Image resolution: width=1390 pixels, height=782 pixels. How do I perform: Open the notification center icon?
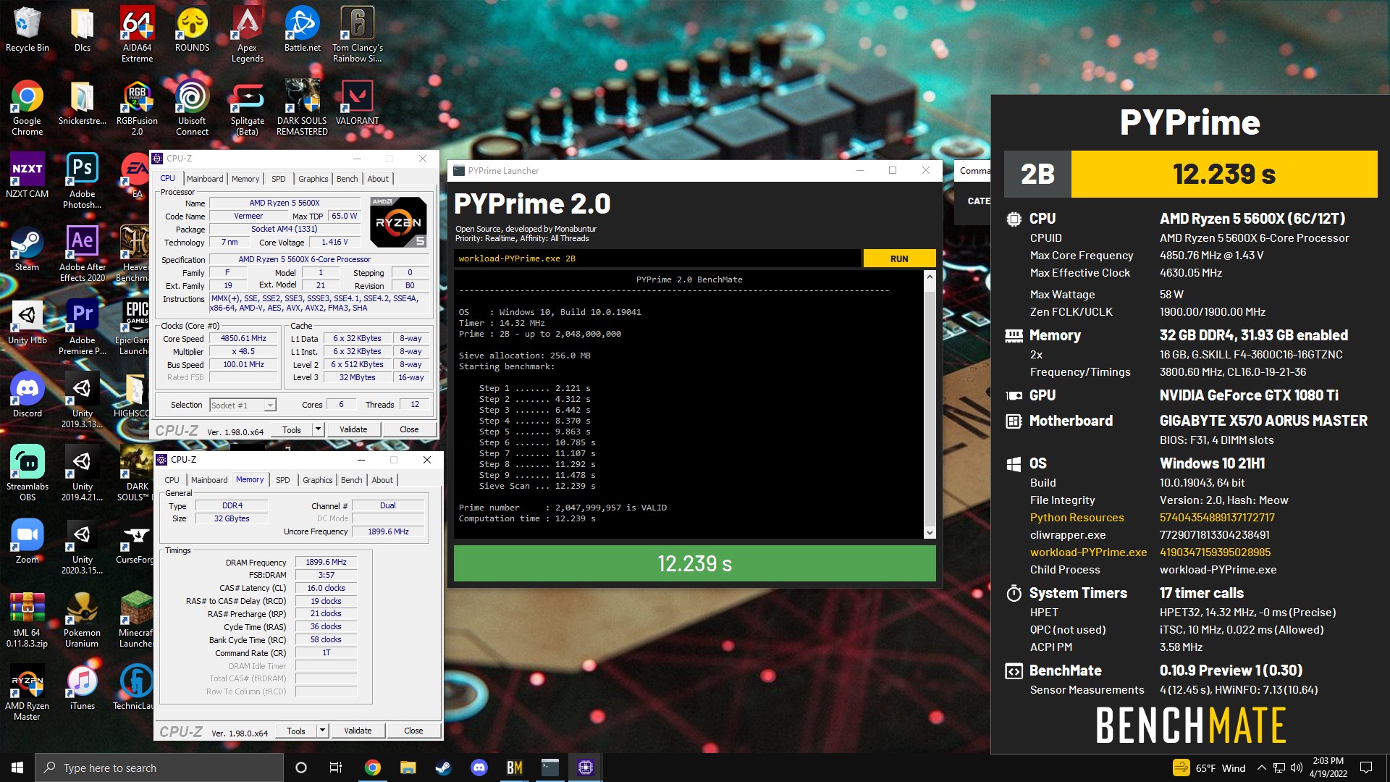[1366, 768]
